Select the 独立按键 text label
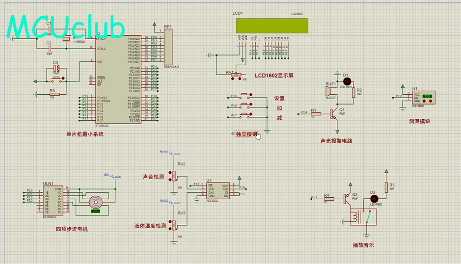Screen dimensions: 461x264 coord(246,133)
